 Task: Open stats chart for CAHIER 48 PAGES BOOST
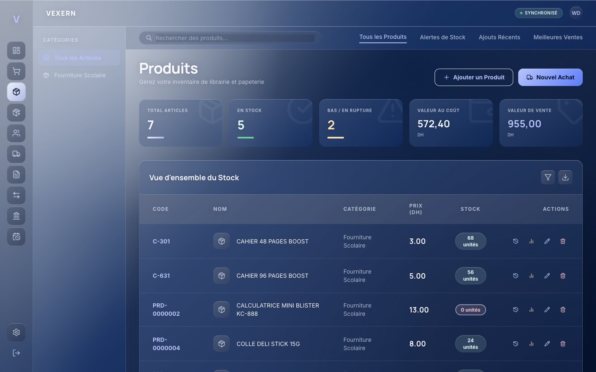(531, 241)
